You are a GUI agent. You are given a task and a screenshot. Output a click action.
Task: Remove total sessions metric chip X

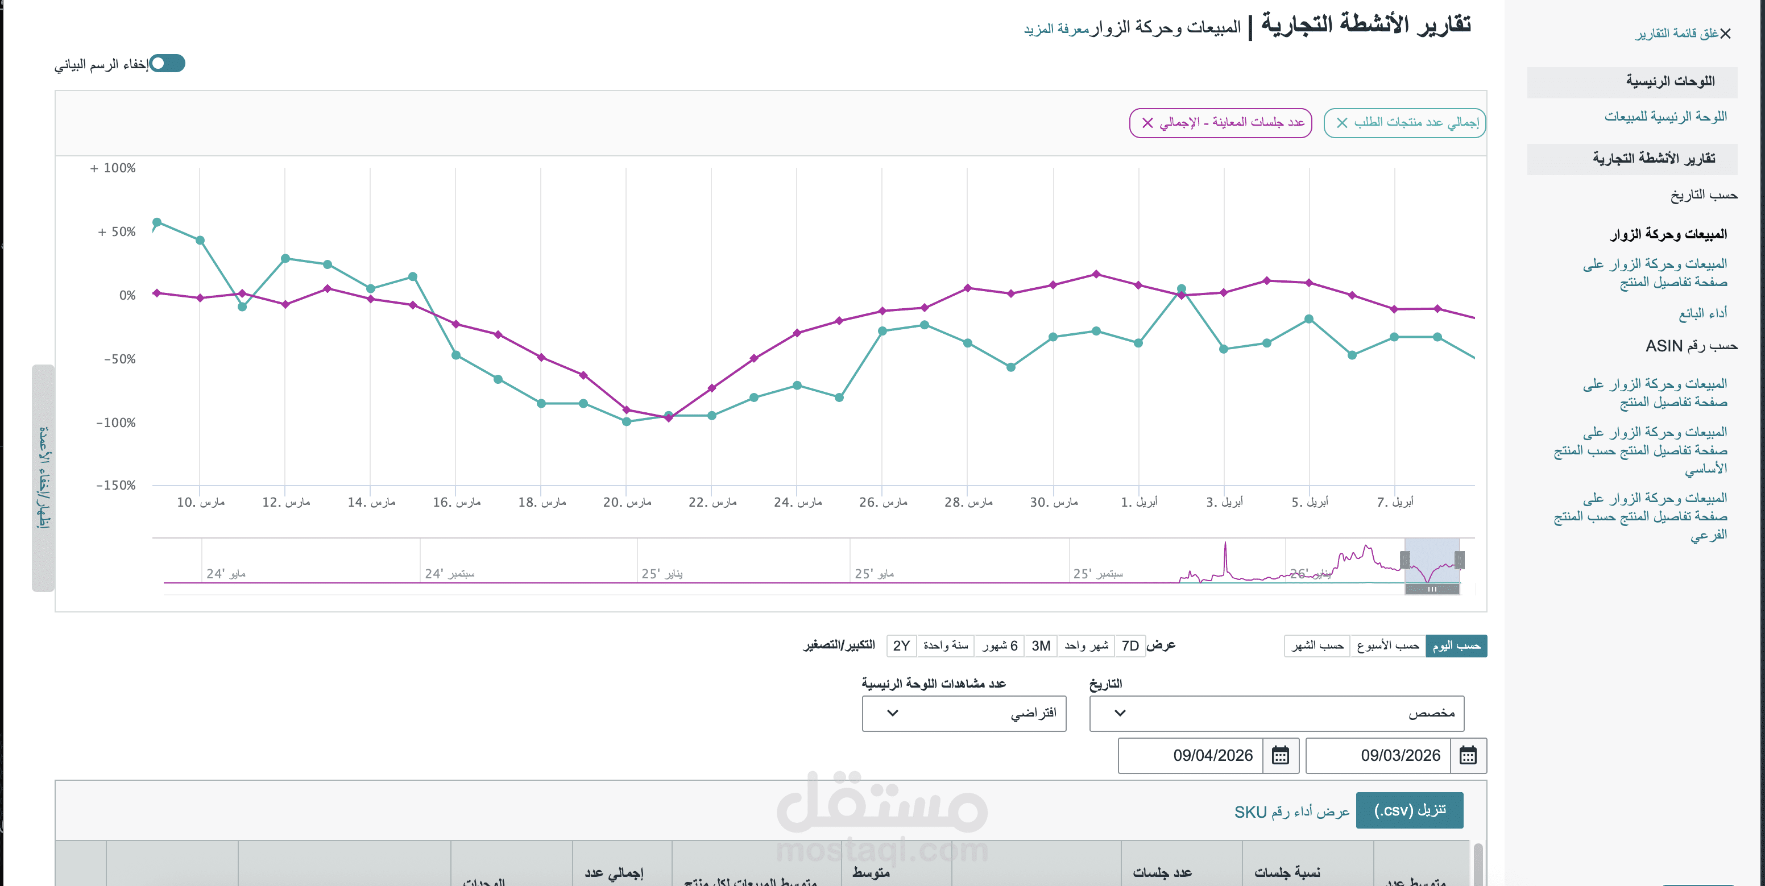coord(1147,123)
